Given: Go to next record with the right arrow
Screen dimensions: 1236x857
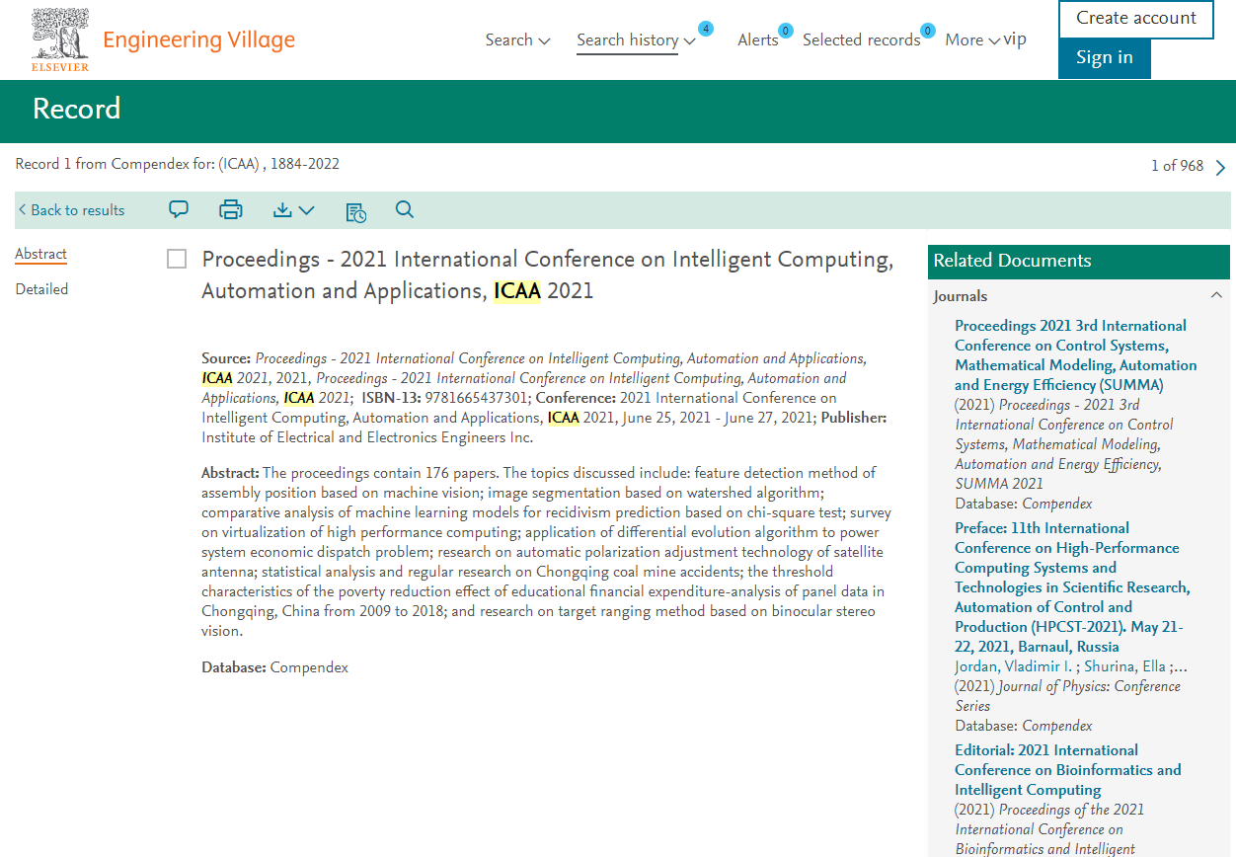Looking at the screenshot, I should (1220, 167).
